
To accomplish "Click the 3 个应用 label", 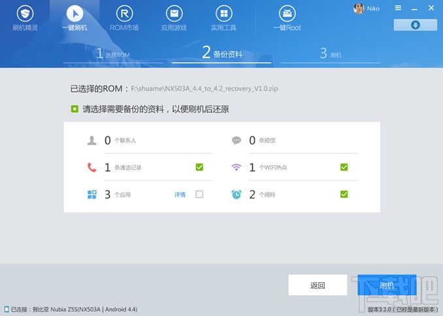I will pyautogui.click(x=118, y=195).
